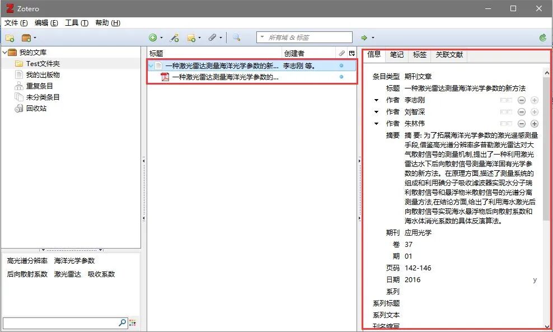Switch to the 笔记 tab
The height and width of the screenshot is (332, 553).
click(x=397, y=55)
